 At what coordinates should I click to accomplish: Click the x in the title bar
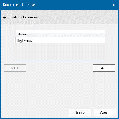pyautogui.click(x=114, y=5)
